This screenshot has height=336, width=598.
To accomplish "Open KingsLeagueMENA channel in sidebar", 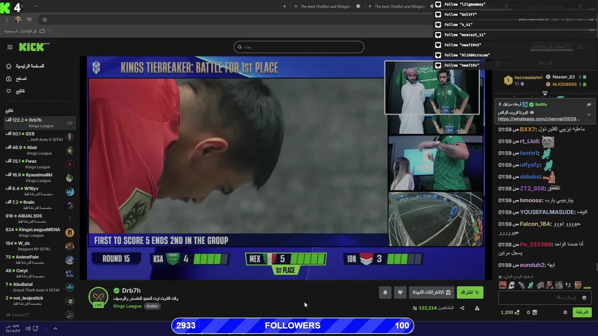I will 40,232.
